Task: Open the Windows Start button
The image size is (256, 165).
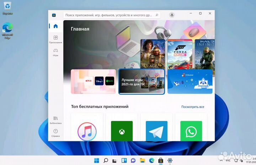Action: (x=96, y=160)
